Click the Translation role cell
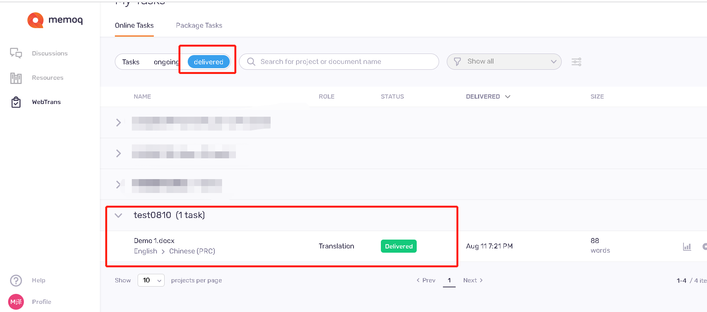The image size is (707, 312). click(337, 246)
